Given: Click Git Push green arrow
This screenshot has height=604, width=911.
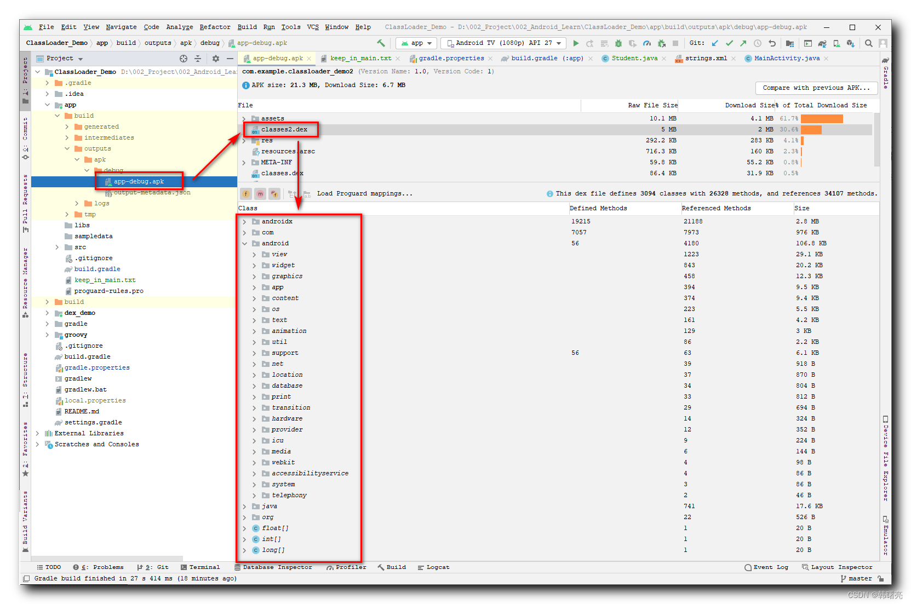Looking at the screenshot, I should (743, 43).
